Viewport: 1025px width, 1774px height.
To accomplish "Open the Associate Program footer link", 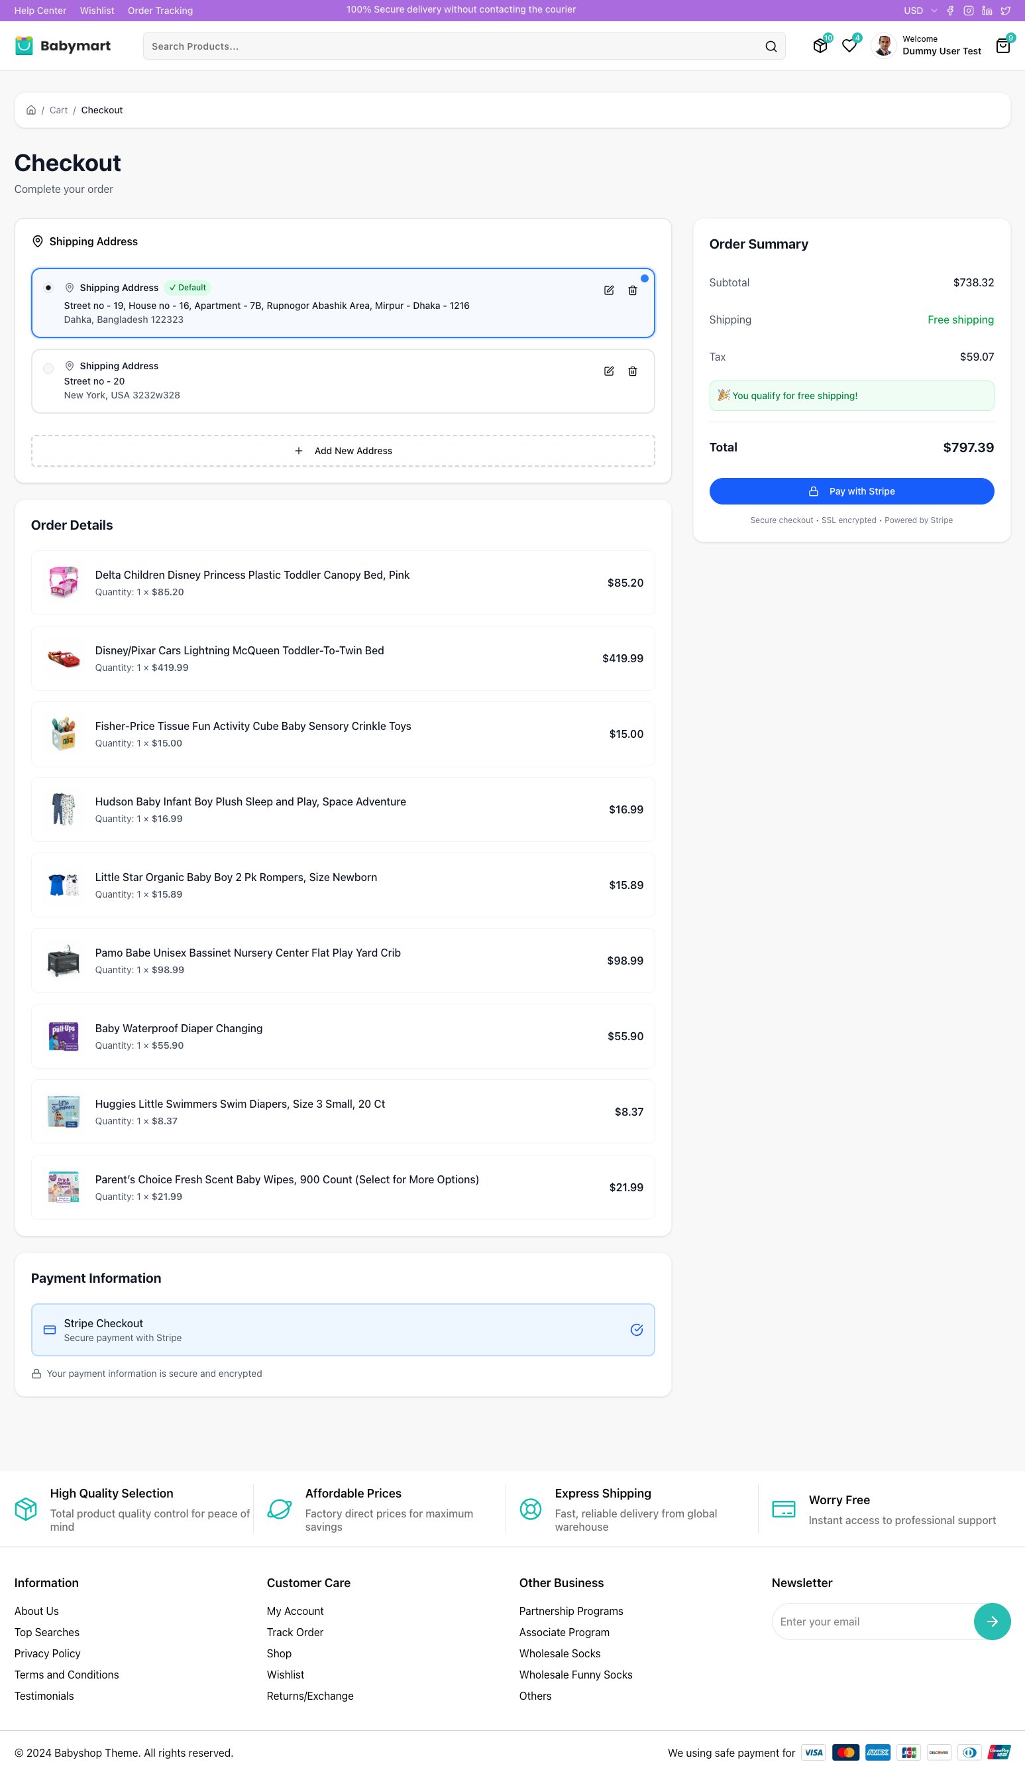I will tap(565, 1631).
